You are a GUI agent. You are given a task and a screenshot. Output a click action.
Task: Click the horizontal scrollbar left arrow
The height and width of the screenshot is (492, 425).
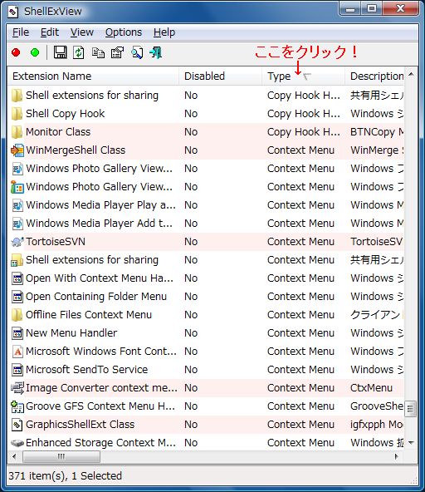[14, 456]
